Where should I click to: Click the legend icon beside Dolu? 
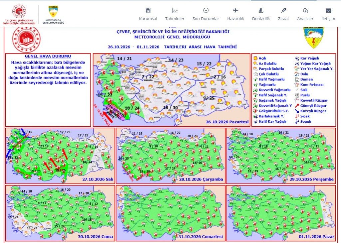coord(297,74)
